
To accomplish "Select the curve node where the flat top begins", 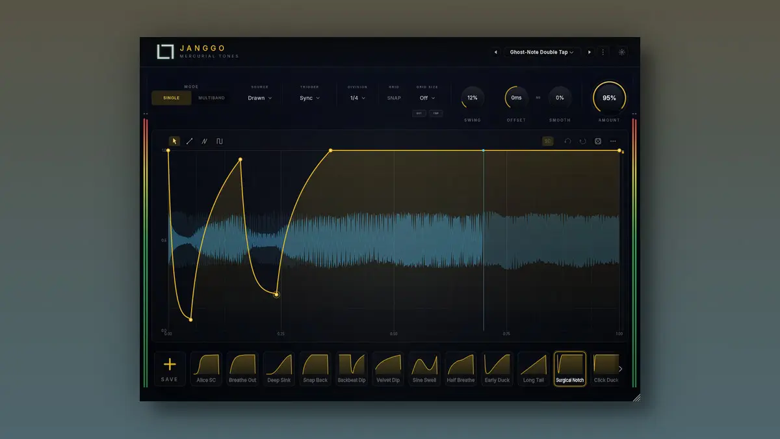I will [331, 150].
